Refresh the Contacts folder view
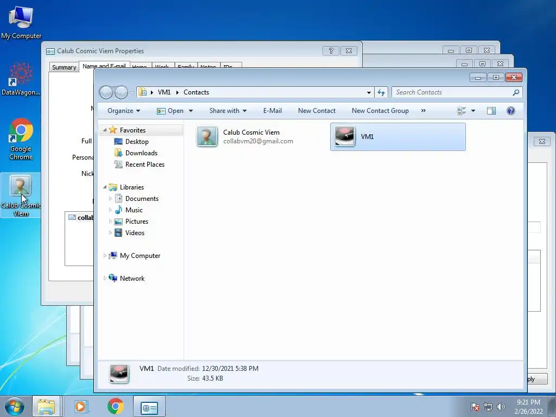The height and width of the screenshot is (417, 556). [x=381, y=92]
